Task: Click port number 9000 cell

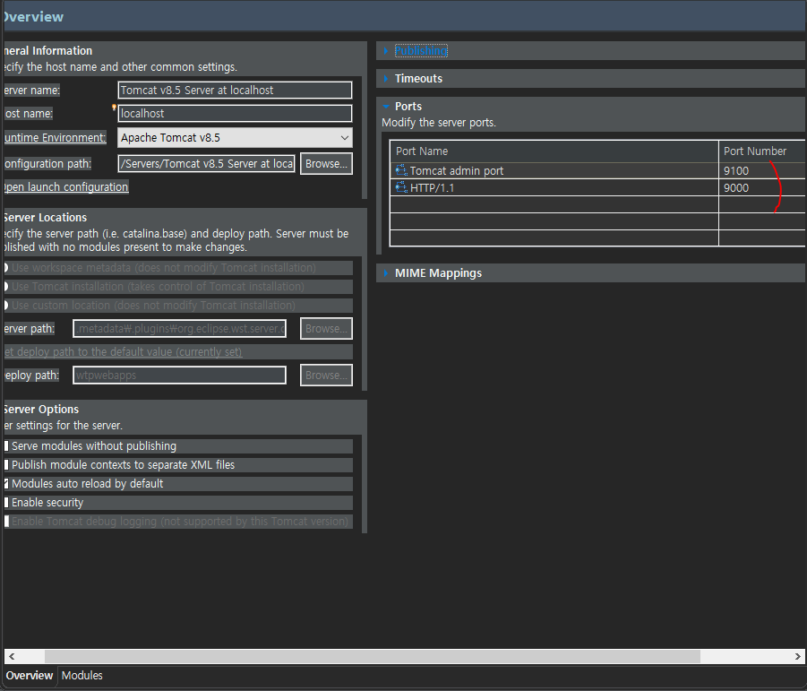Action: coord(761,187)
